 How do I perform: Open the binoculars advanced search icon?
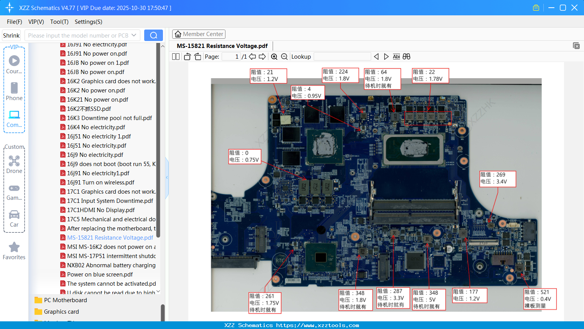tap(406, 56)
